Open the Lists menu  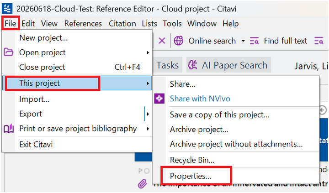click(x=149, y=23)
